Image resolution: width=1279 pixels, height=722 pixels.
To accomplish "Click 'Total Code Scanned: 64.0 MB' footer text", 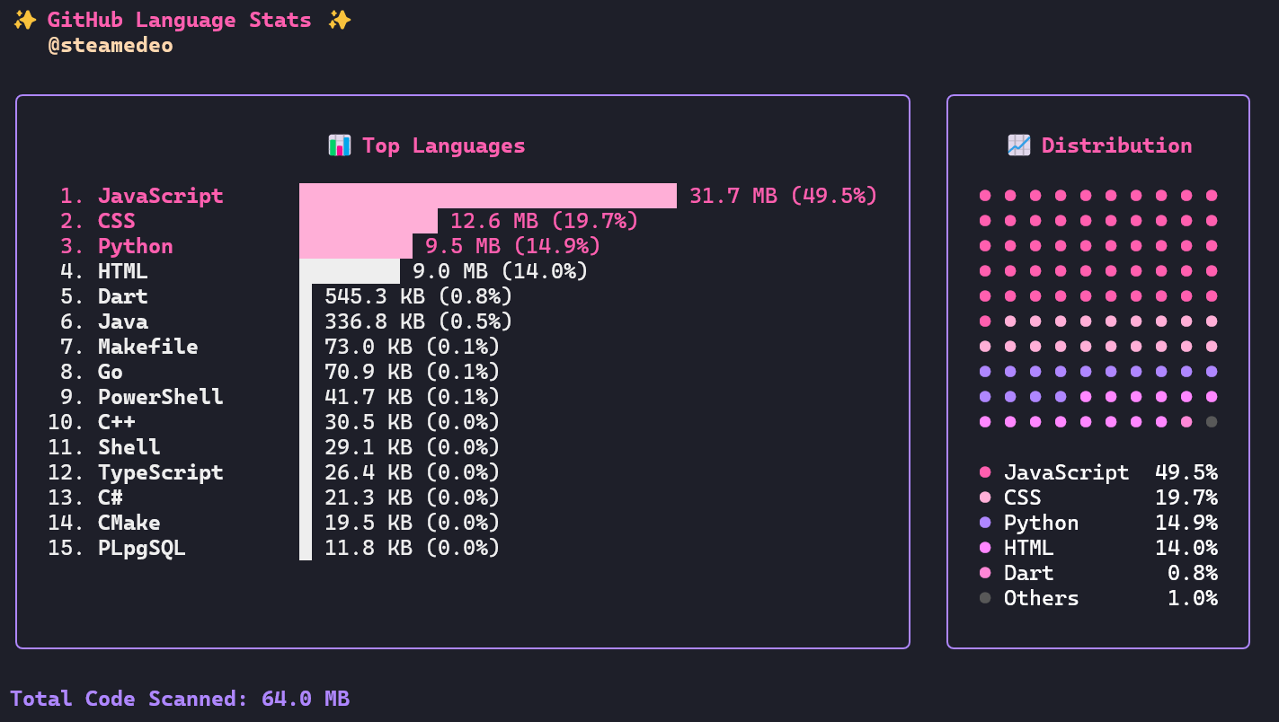I will [x=180, y=699].
